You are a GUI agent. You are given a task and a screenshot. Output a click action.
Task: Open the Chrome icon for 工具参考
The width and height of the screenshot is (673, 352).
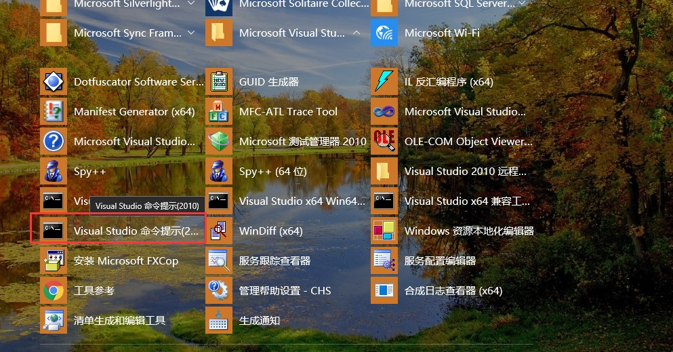[x=54, y=290]
